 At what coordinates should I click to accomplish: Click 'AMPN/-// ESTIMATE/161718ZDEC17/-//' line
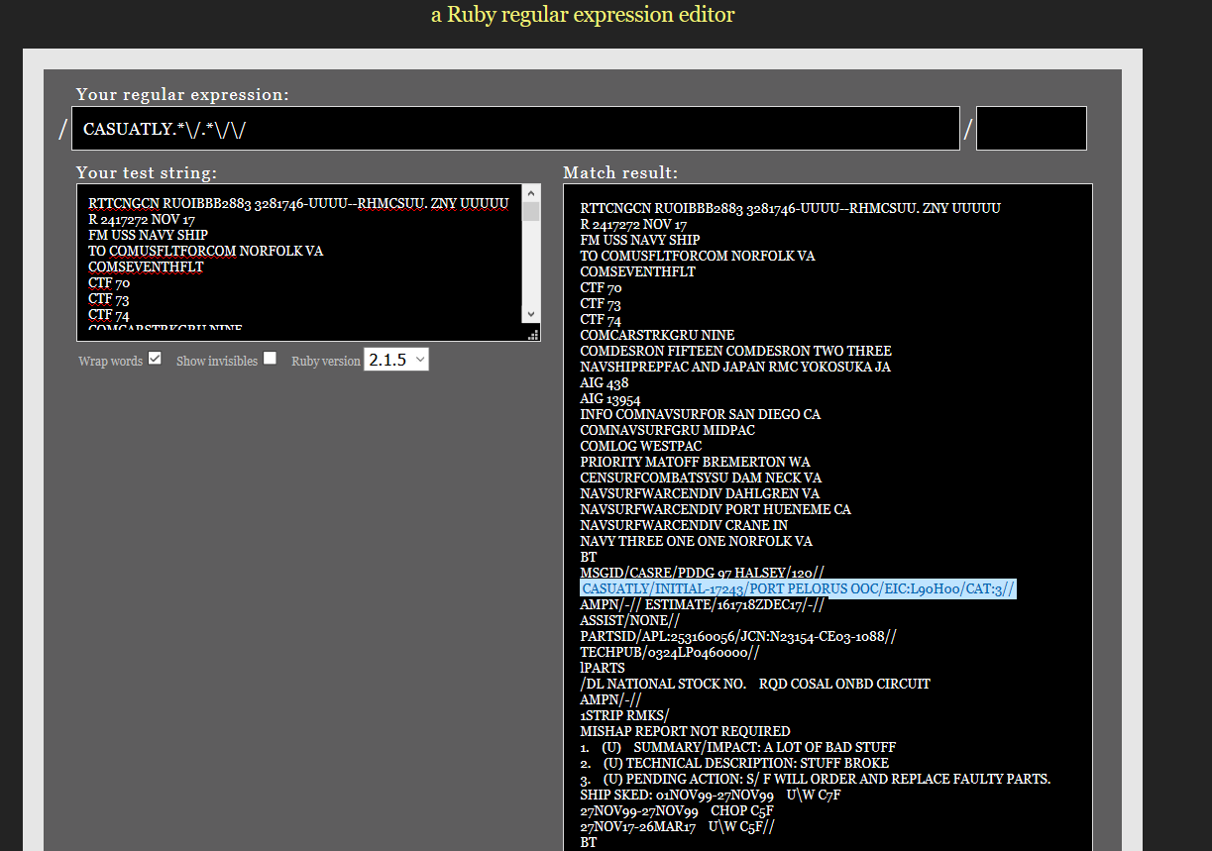(x=702, y=604)
